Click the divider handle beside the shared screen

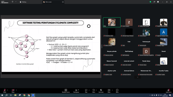click(102, 46)
